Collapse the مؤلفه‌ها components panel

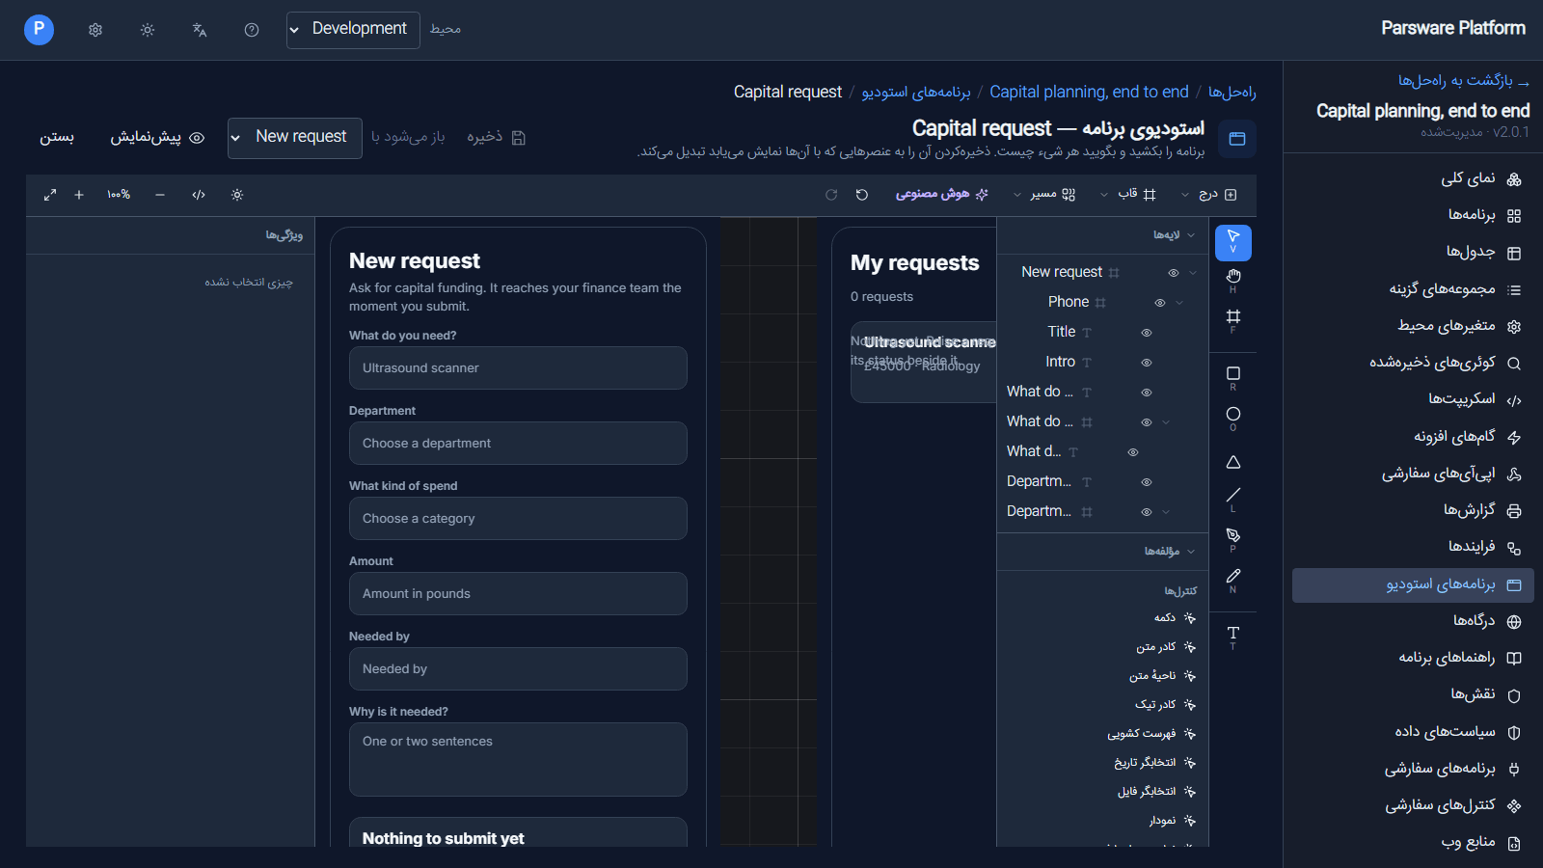coord(1191,552)
